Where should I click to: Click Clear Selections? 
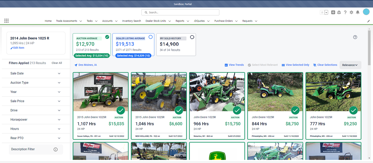325,65
